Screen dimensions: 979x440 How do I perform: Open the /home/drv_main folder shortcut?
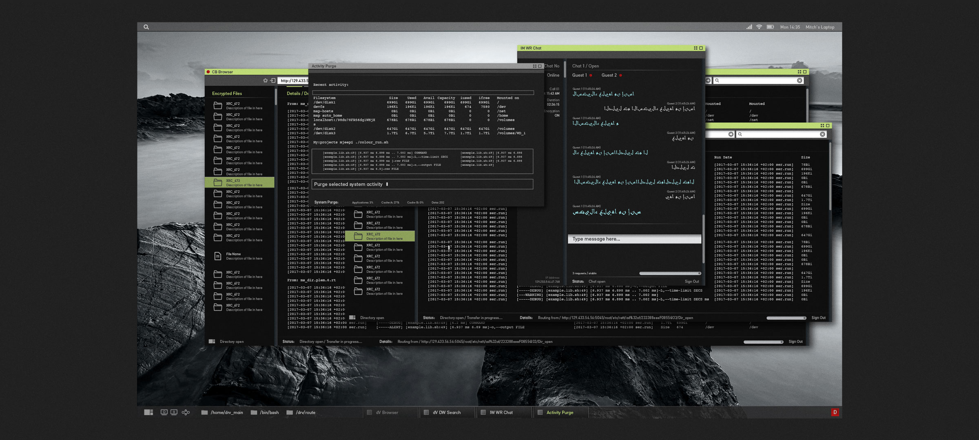pos(222,412)
